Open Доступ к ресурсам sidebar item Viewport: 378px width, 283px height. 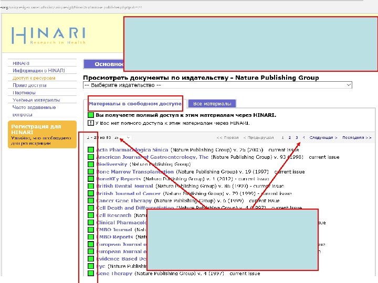pos(34,78)
